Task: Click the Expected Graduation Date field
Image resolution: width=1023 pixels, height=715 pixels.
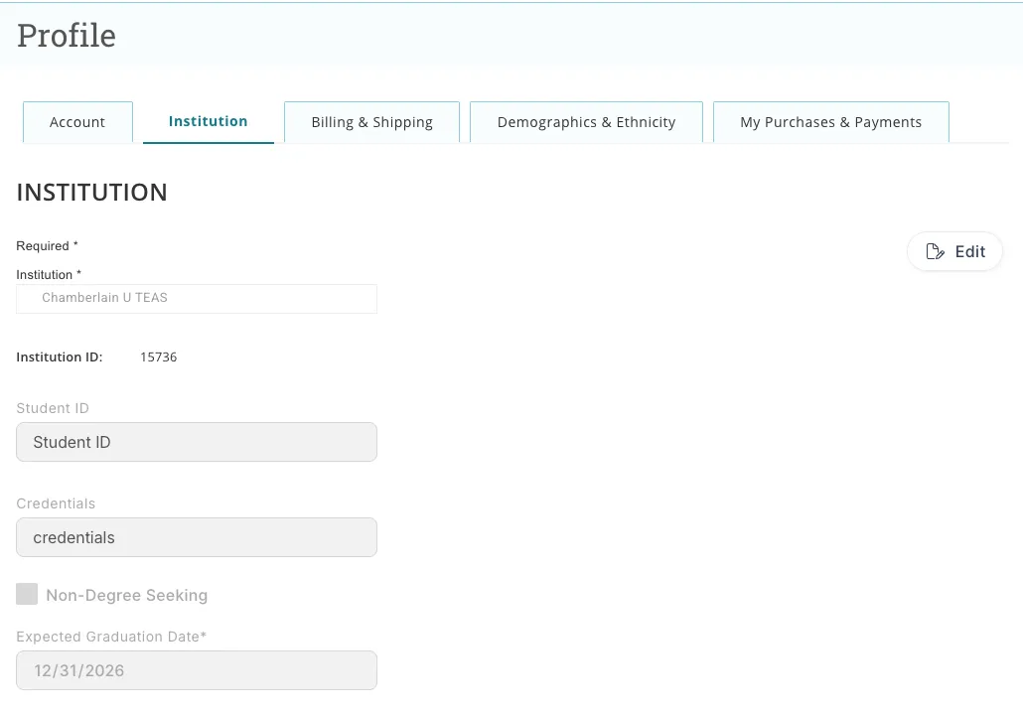Action: (x=197, y=670)
